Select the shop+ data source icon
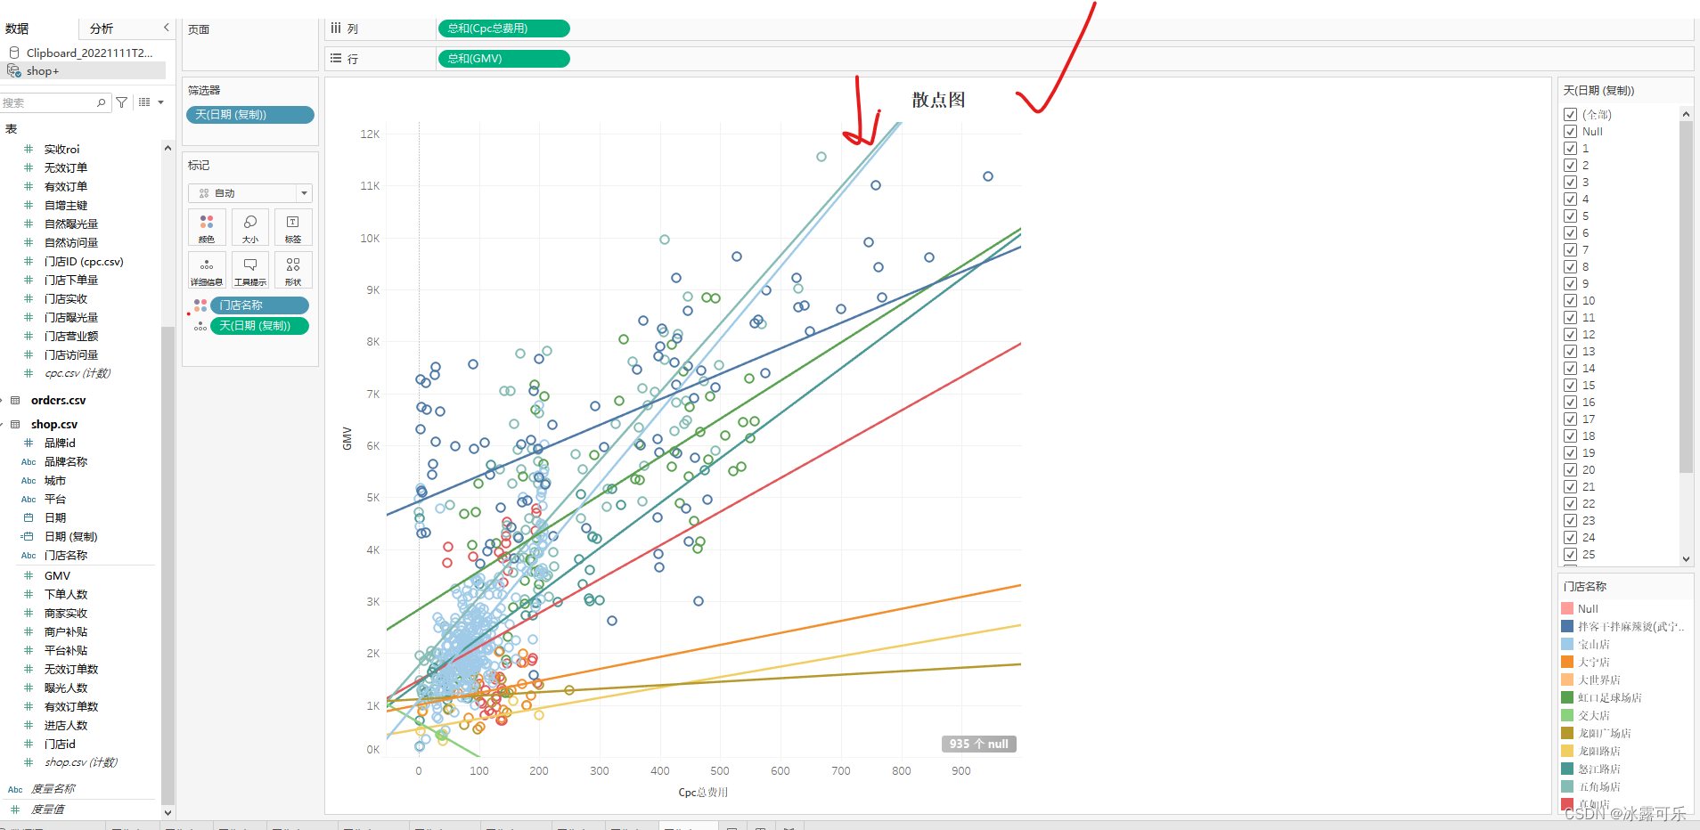 (14, 70)
